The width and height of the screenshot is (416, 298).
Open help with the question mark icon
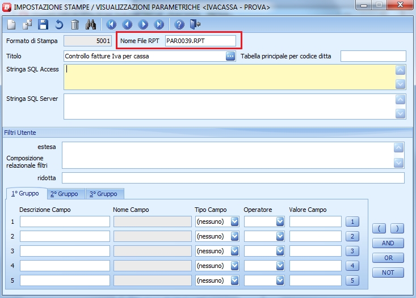point(179,24)
